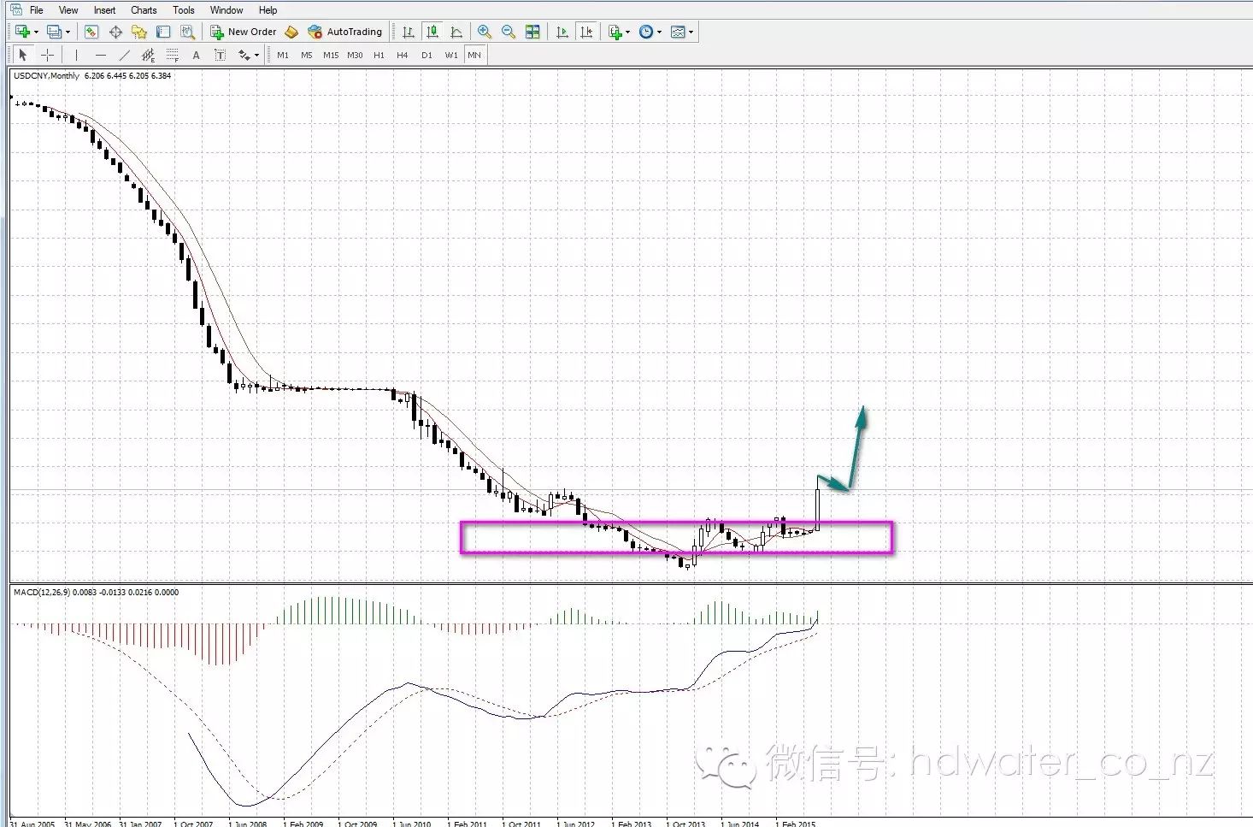Image resolution: width=1253 pixels, height=827 pixels.
Task: Open the Navigator folder-star icon
Action: pos(139,32)
